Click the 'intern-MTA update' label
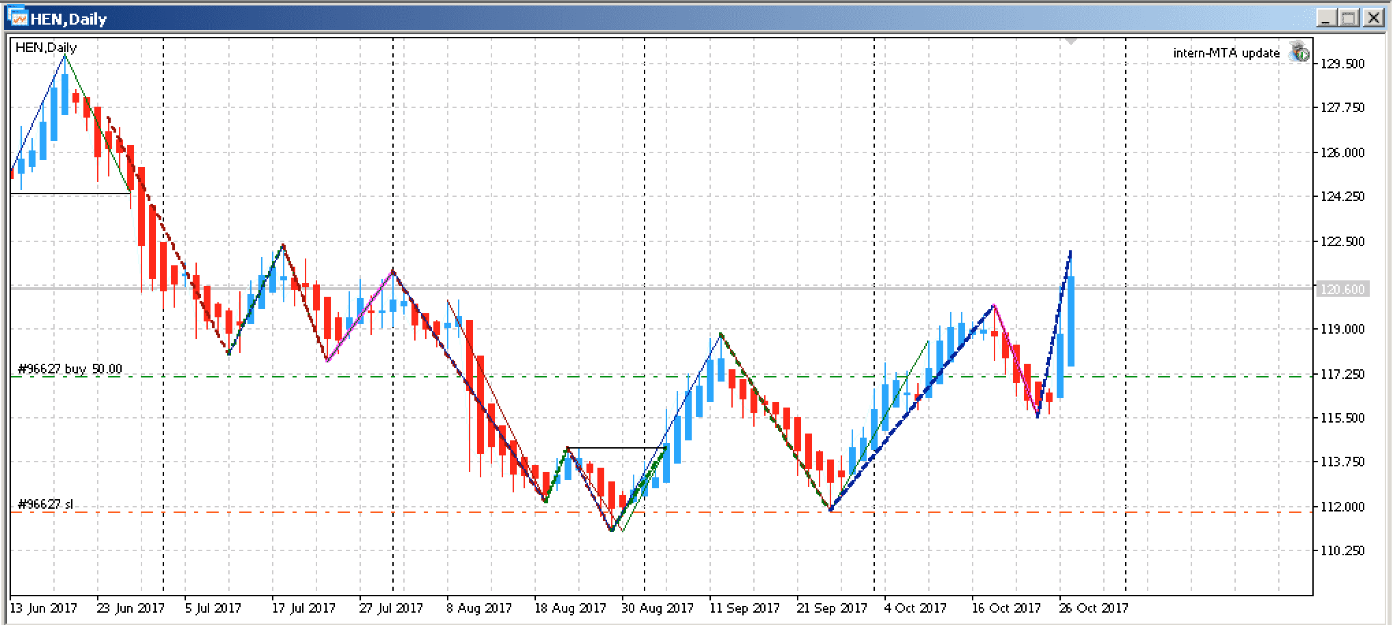Viewport: 1393px width, 625px height. coord(1226,53)
